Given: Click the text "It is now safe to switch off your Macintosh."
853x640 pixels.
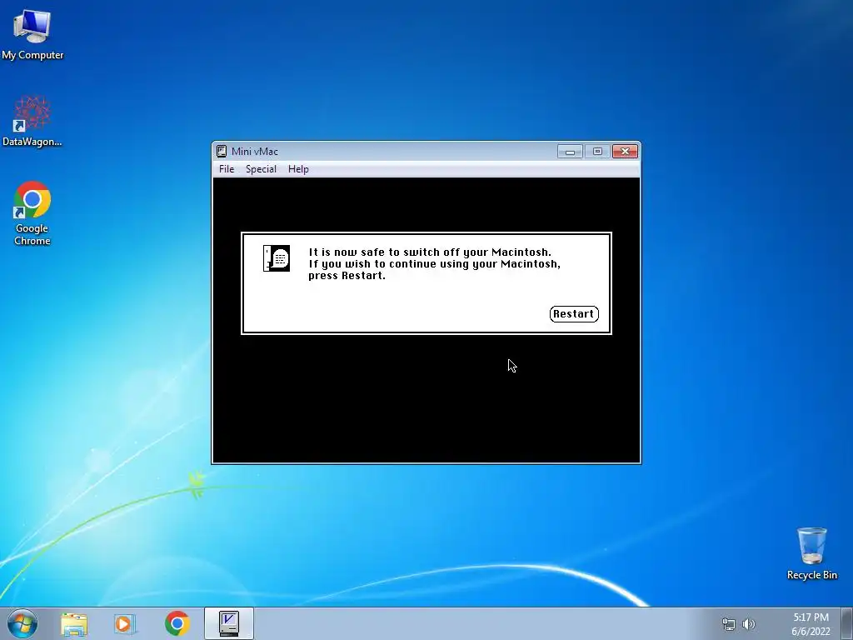Looking at the screenshot, I should point(430,252).
